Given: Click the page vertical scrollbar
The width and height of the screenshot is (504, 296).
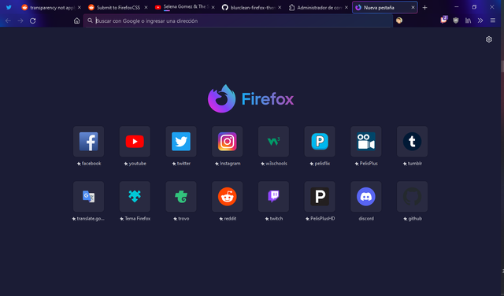Looking at the screenshot, I should pyautogui.click(x=502, y=161).
